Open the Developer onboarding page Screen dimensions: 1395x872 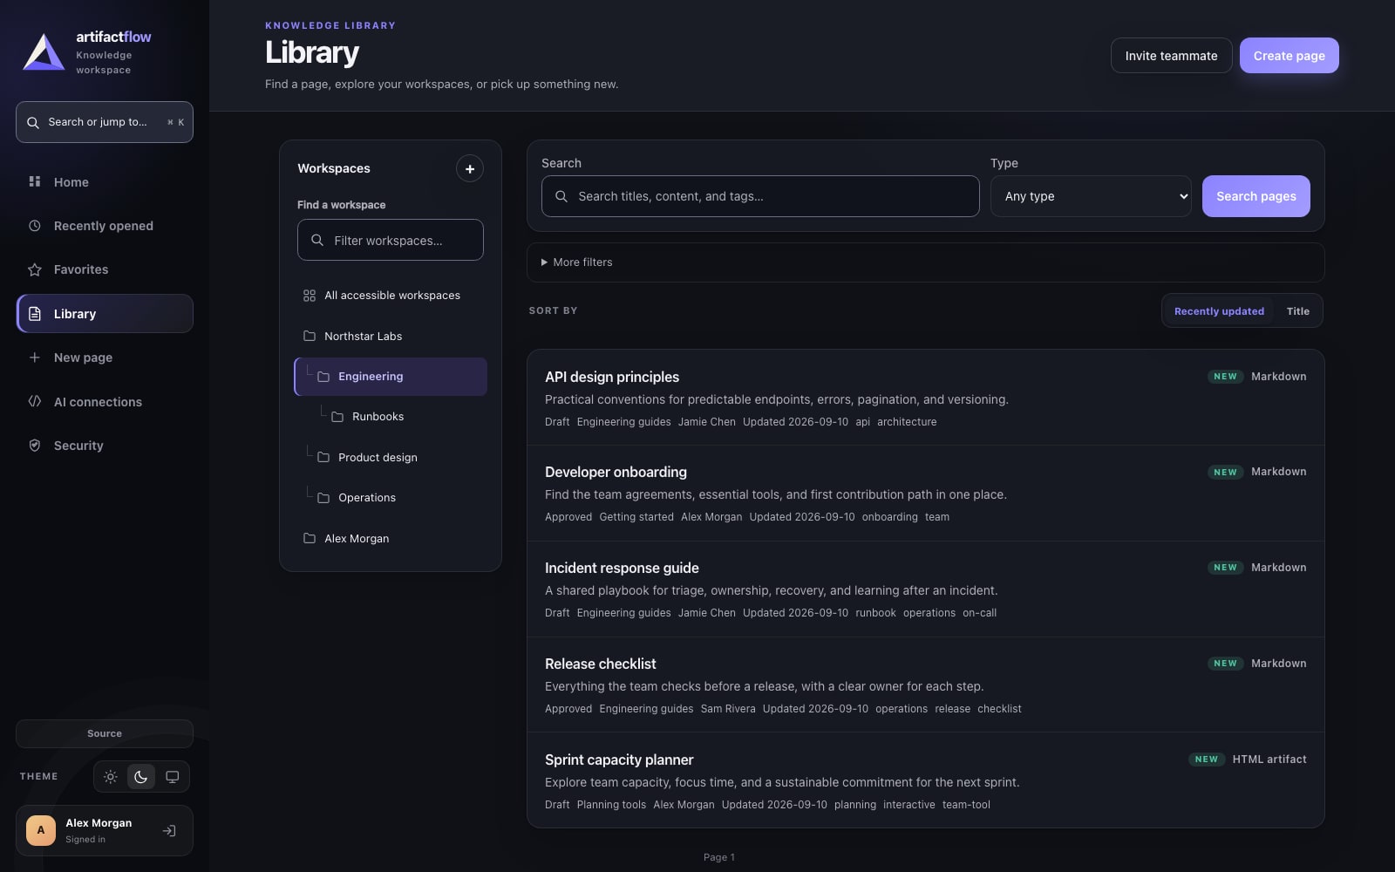pos(616,472)
